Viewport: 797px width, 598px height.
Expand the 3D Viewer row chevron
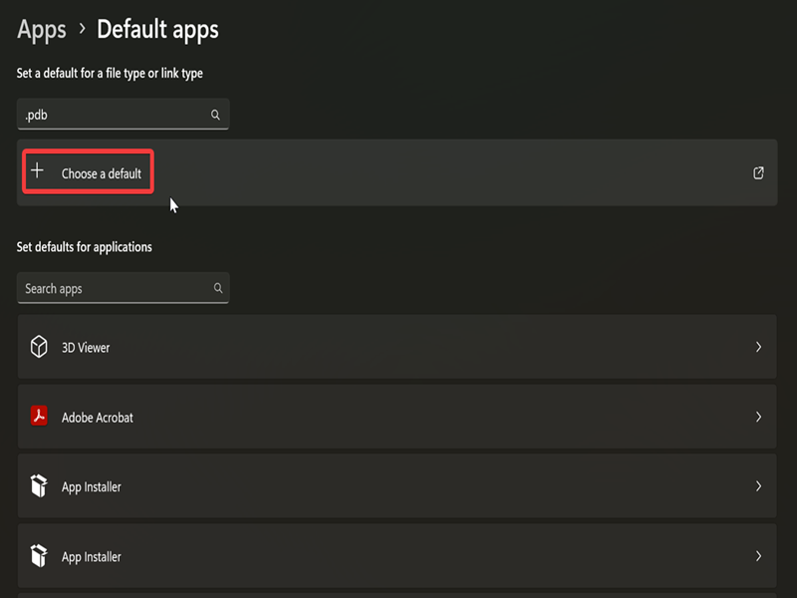(x=758, y=347)
